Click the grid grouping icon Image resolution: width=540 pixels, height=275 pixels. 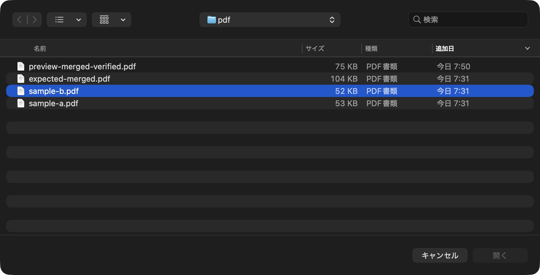click(x=104, y=20)
